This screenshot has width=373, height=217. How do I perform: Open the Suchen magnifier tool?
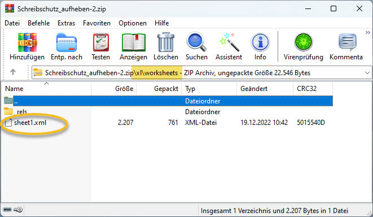[196, 46]
